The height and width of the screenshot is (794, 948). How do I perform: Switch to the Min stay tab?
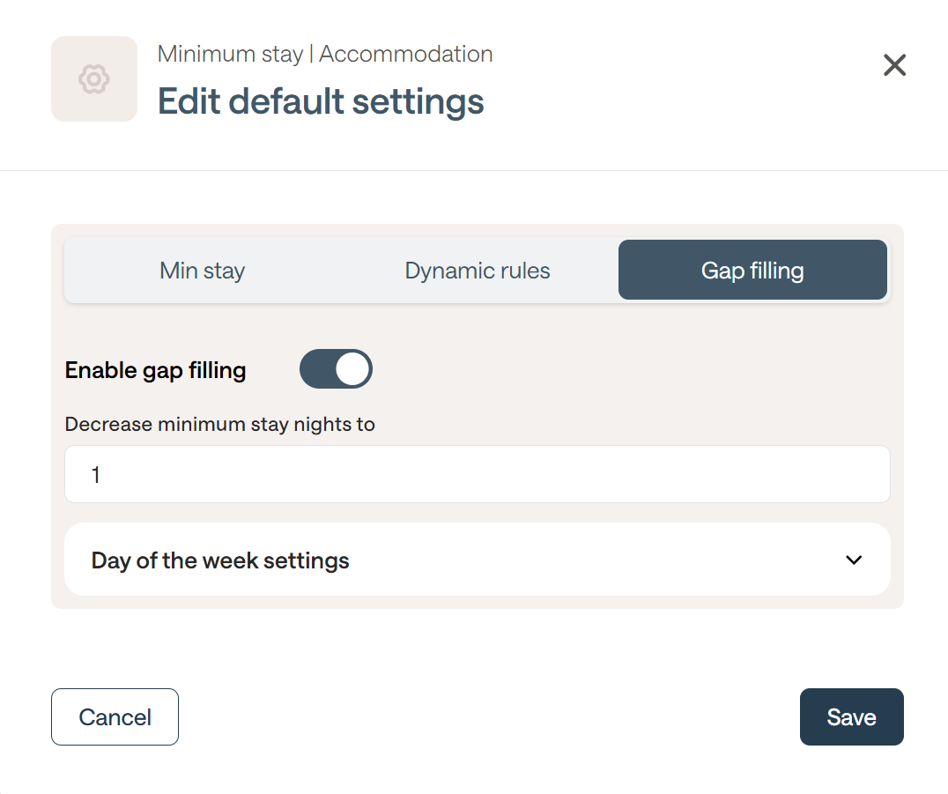[202, 271]
